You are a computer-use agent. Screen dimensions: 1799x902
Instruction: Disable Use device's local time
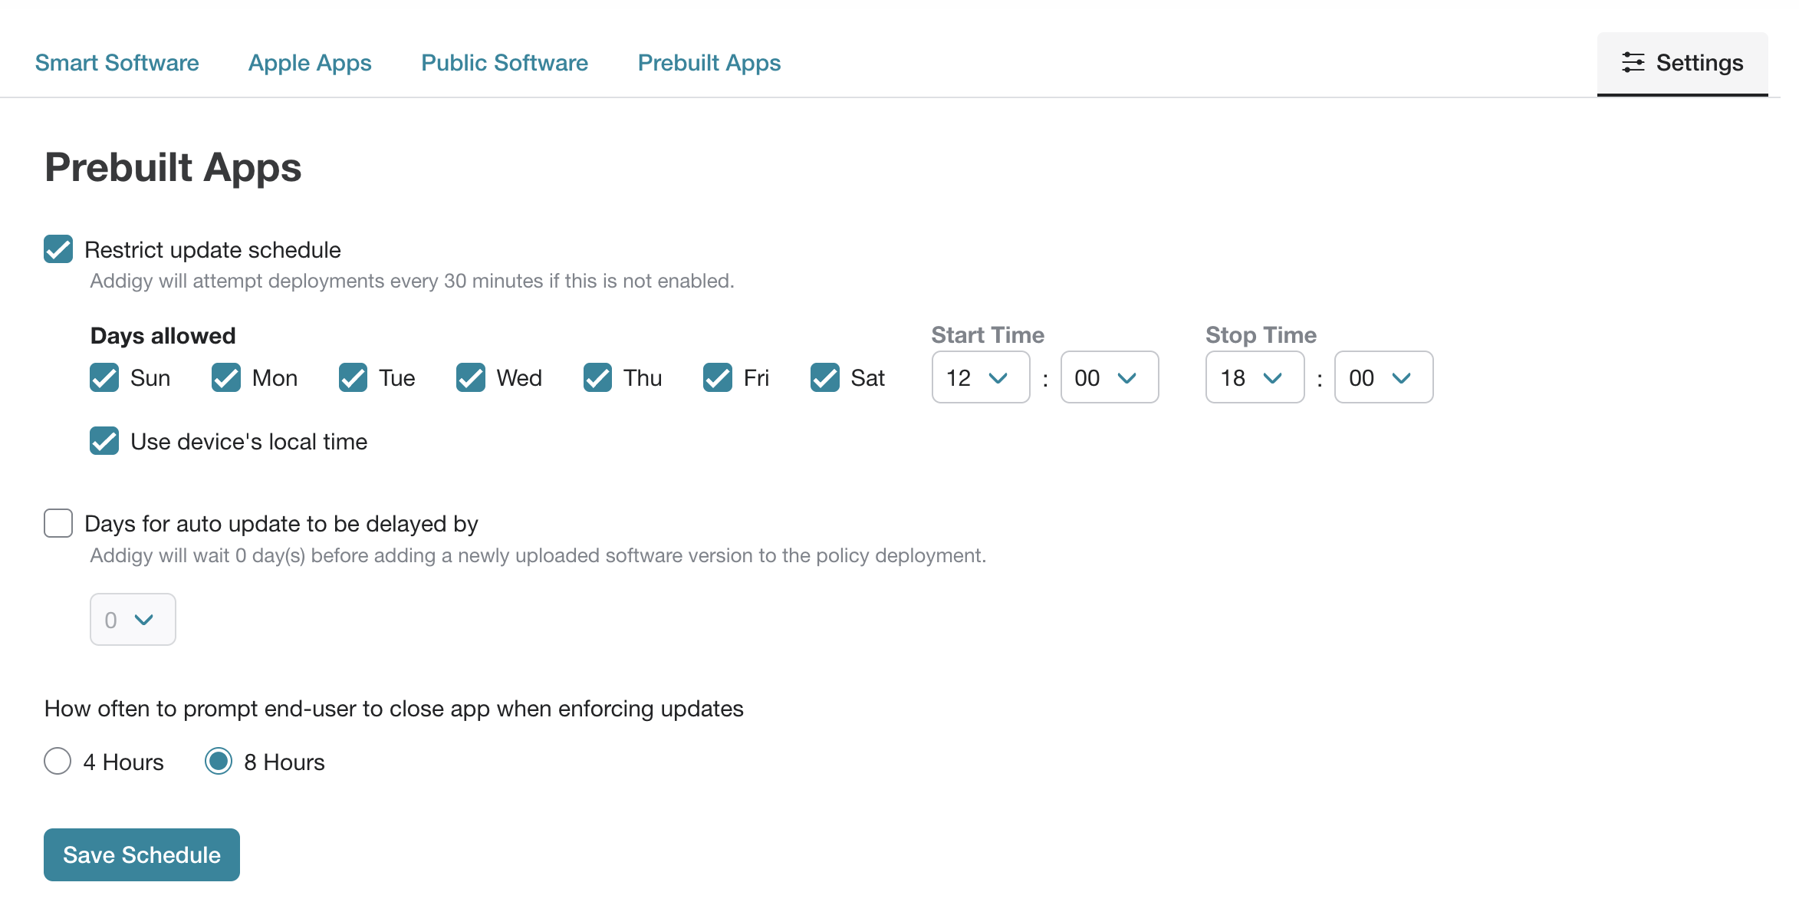click(x=104, y=441)
